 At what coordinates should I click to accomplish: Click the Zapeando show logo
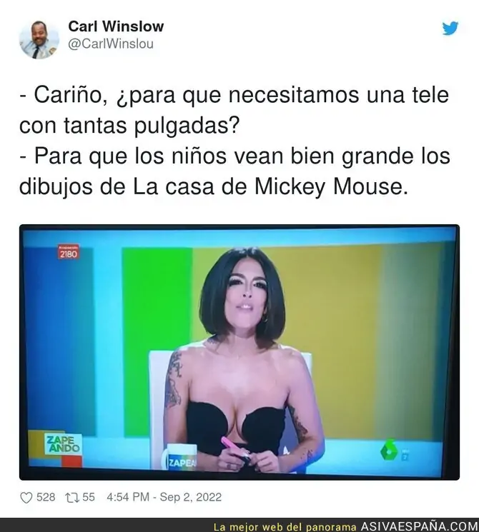point(64,443)
